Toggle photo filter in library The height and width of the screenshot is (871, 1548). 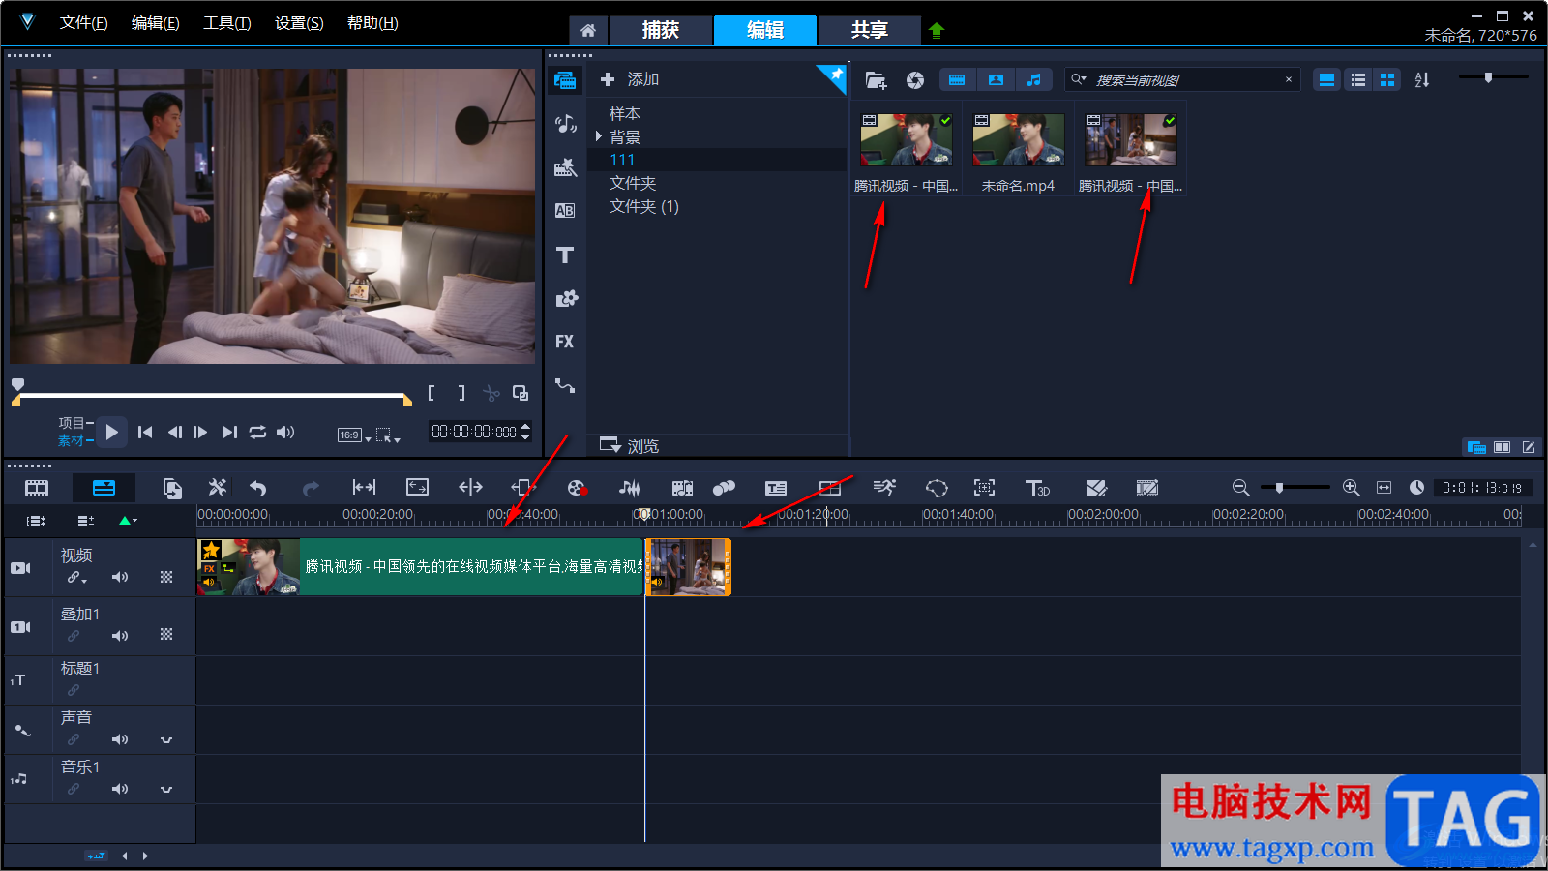(x=996, y=80)
